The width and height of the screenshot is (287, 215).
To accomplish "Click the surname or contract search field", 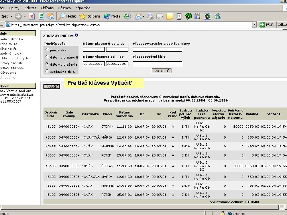I will (157, 49).
